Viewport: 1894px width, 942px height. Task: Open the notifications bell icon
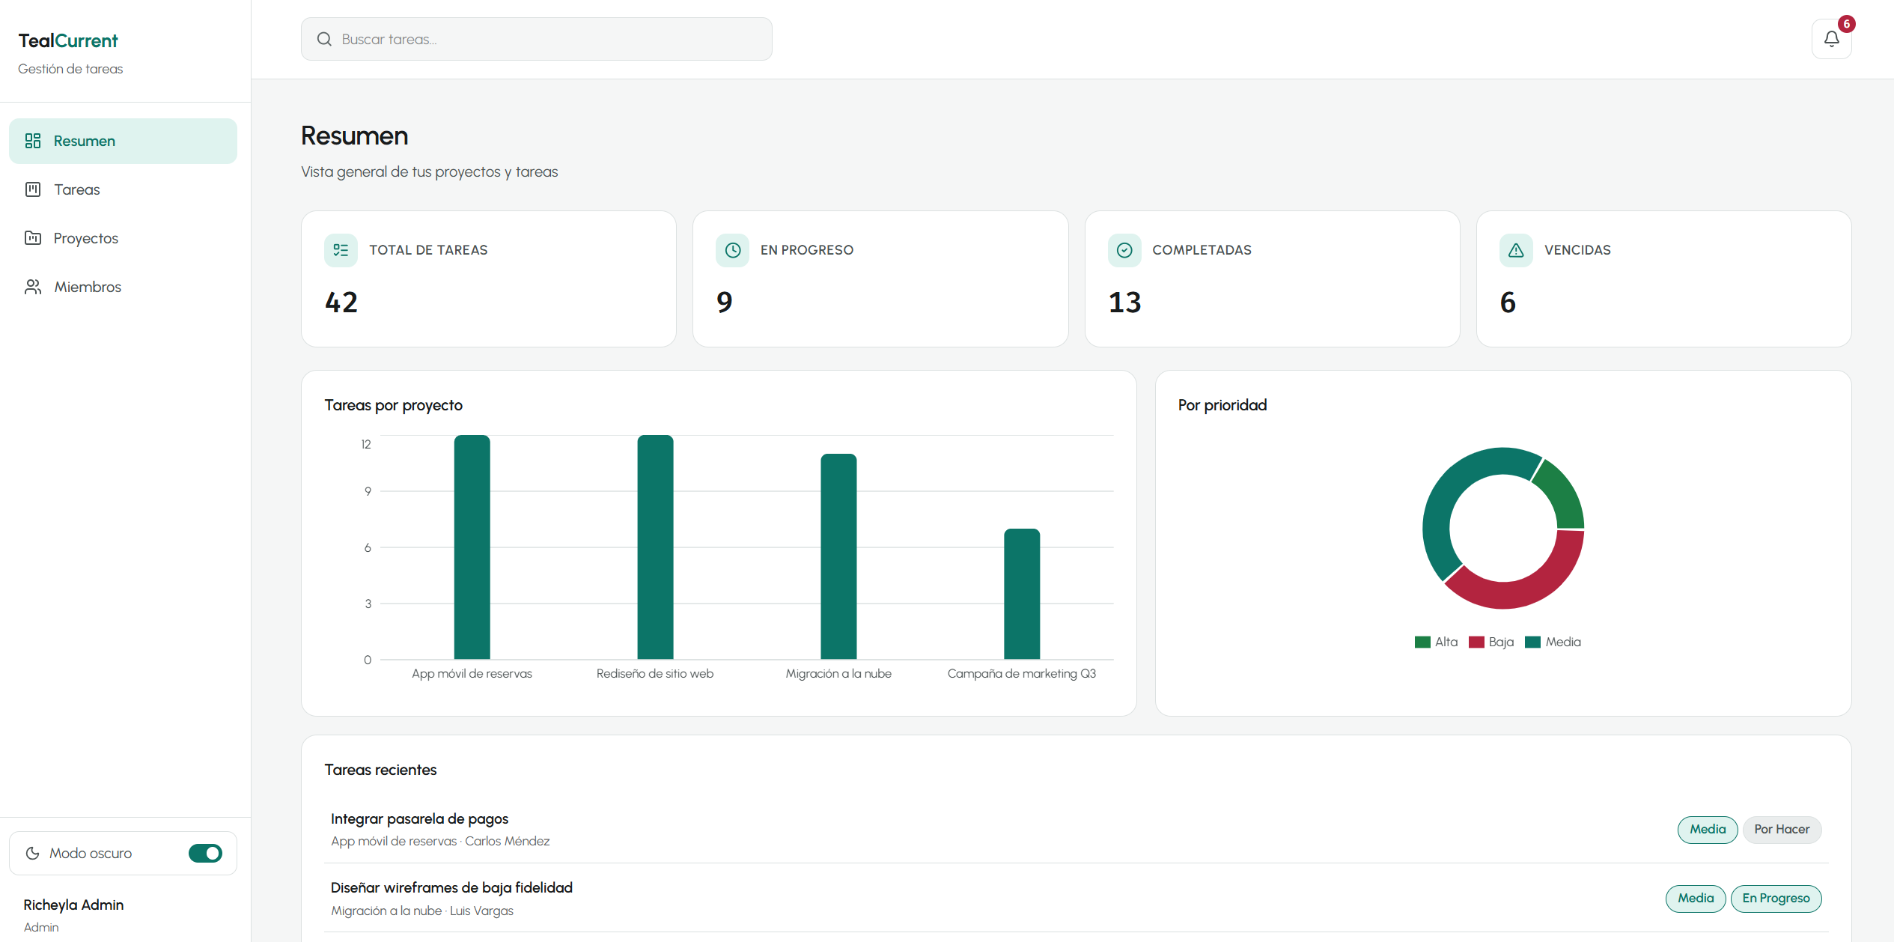(1831, 39)
